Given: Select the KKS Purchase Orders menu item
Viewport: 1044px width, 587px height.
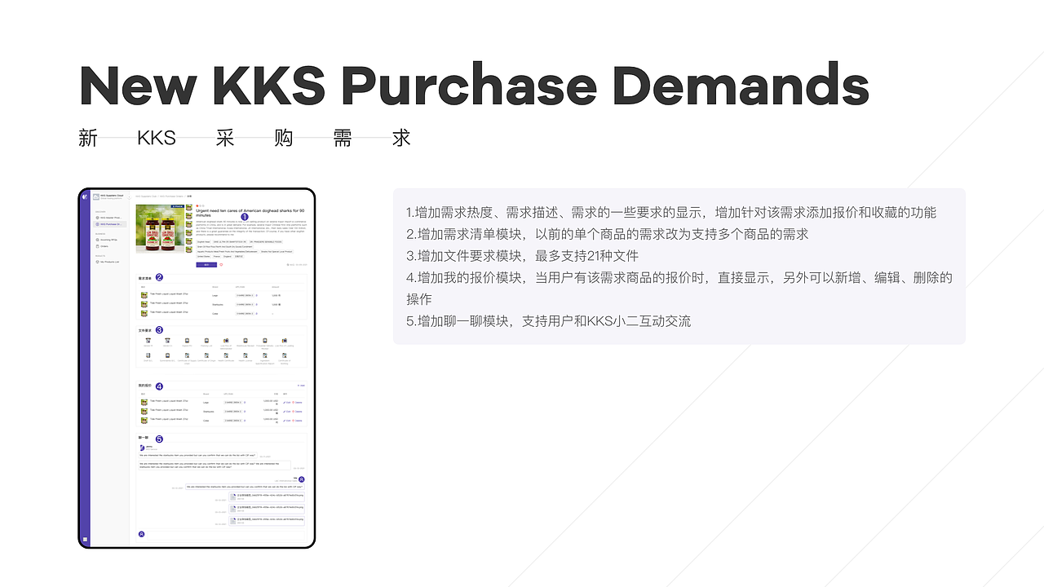Looking at the screenshot, I should (x=109, y=223).
